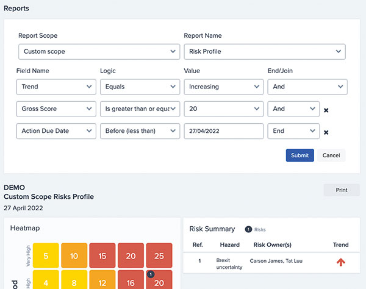Open the End/Join dropdown in Trend row

coord(307,87)
